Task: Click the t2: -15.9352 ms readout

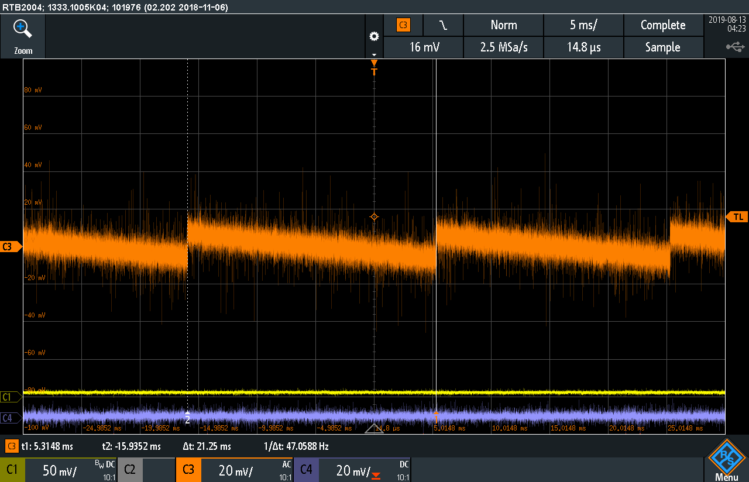Action: [131, 446]
